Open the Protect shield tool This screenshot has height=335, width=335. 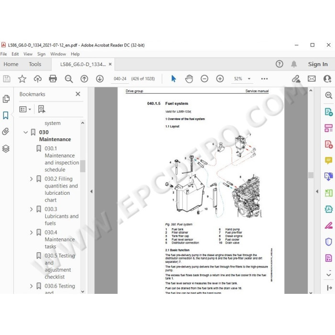(x=329, y=242)
